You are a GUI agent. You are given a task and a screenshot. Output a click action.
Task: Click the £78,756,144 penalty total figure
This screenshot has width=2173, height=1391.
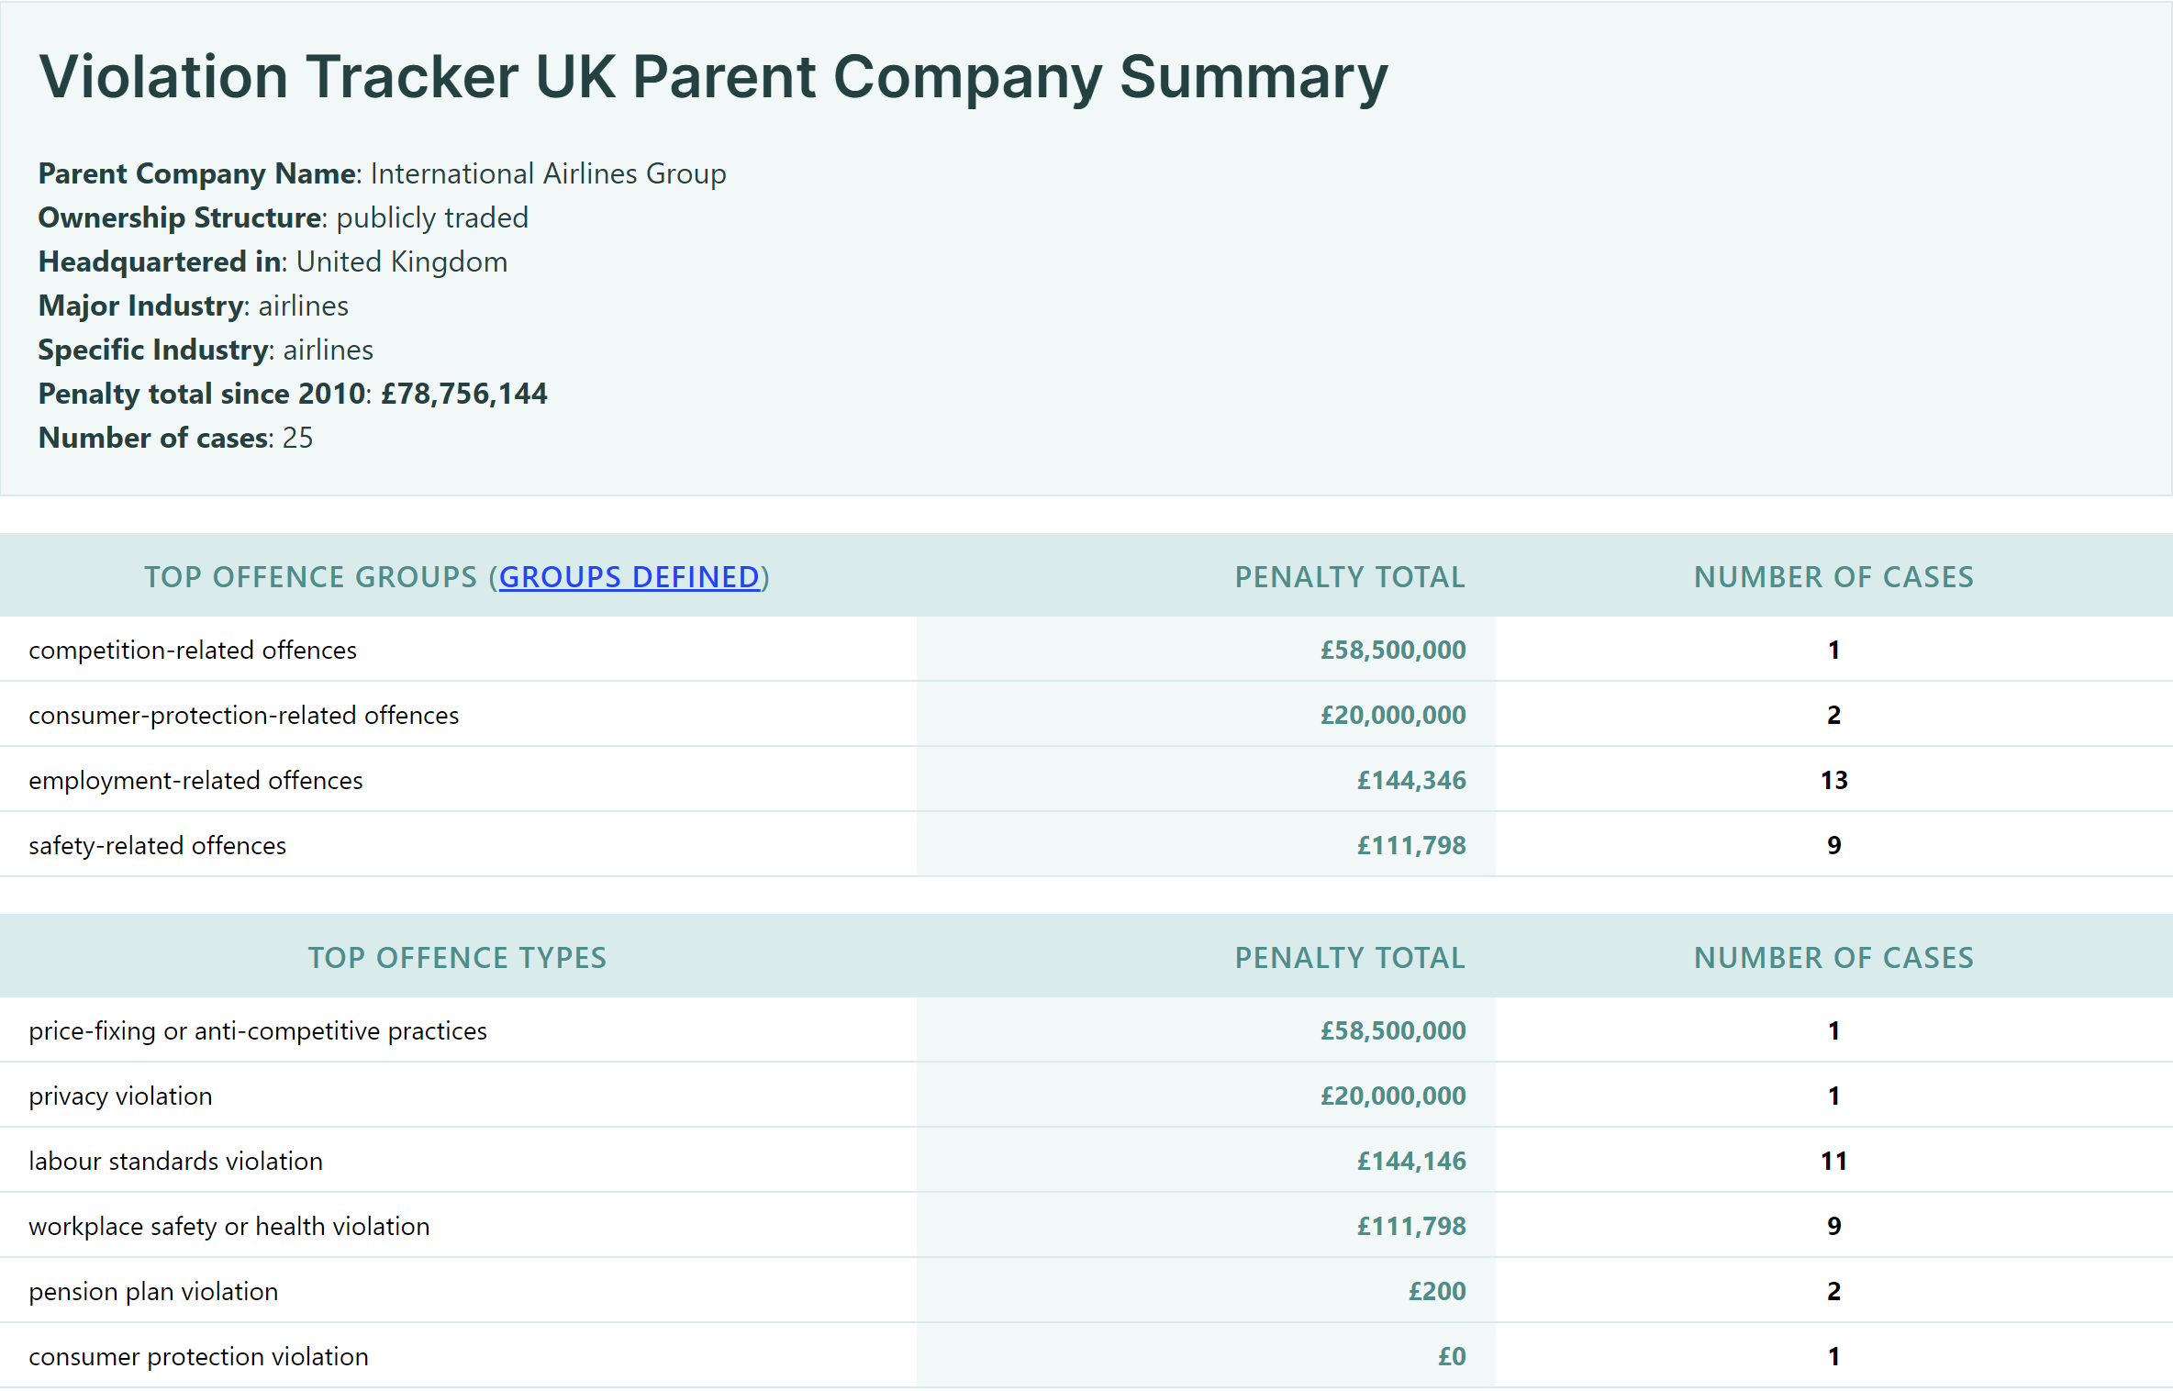click(x=463, y=395)
